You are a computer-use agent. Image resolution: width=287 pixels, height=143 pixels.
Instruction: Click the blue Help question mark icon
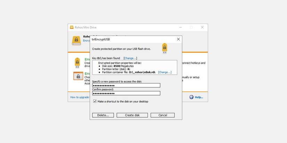[191, 97]
